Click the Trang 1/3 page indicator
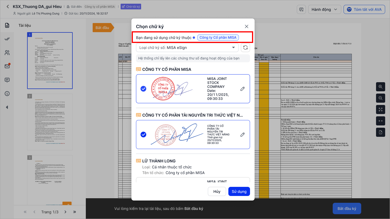The height and width of the screenshot is (219, 390). [x=50, y=212]
